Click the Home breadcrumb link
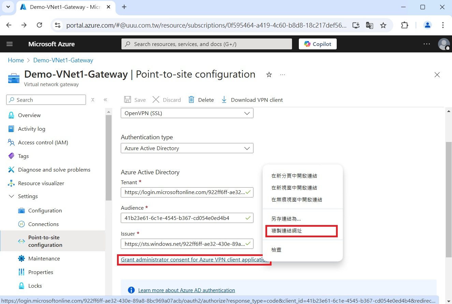 [x=16, y=60]
